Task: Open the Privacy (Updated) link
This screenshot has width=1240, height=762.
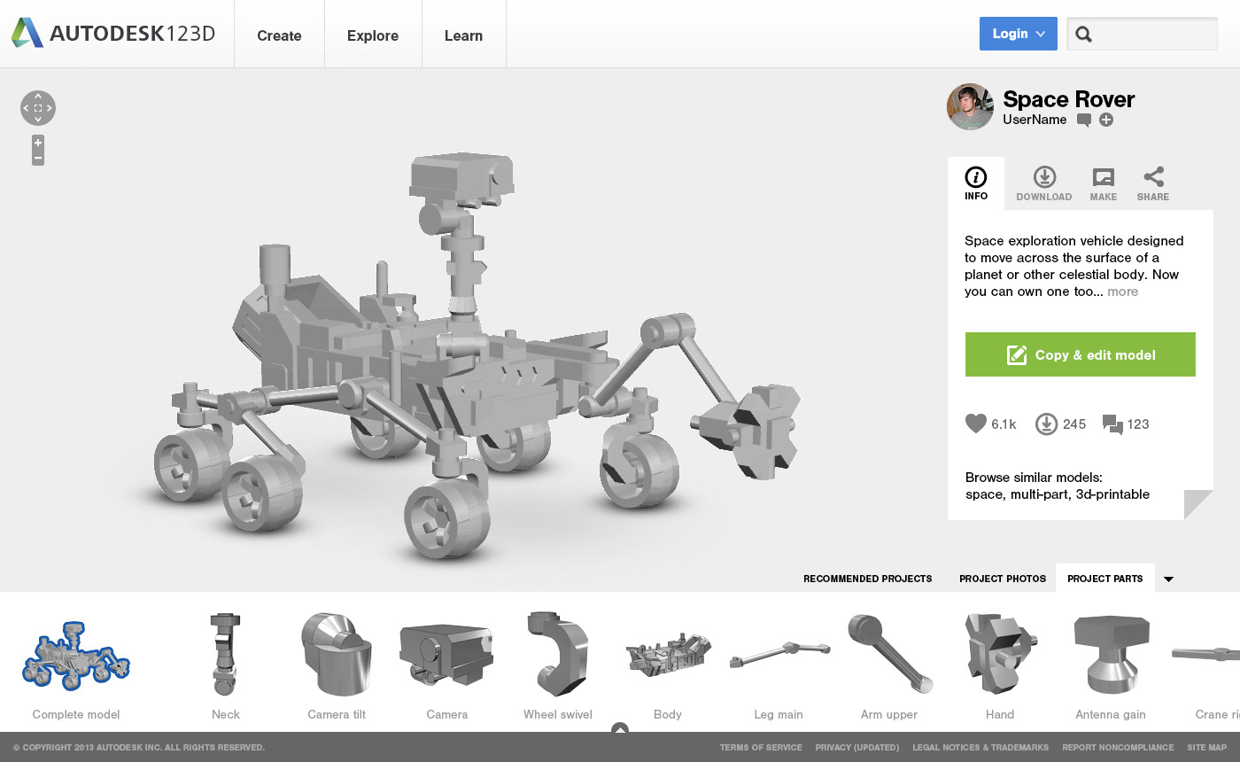Action: (x=857, y=748)
